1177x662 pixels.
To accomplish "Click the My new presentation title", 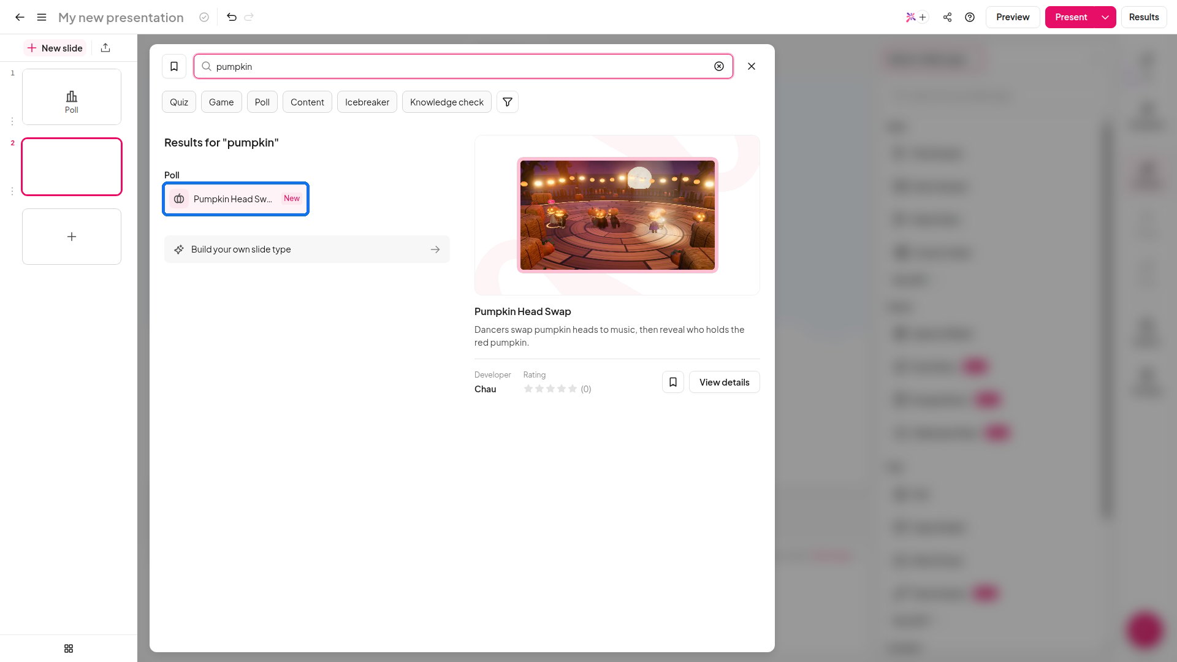I will 121,17.
